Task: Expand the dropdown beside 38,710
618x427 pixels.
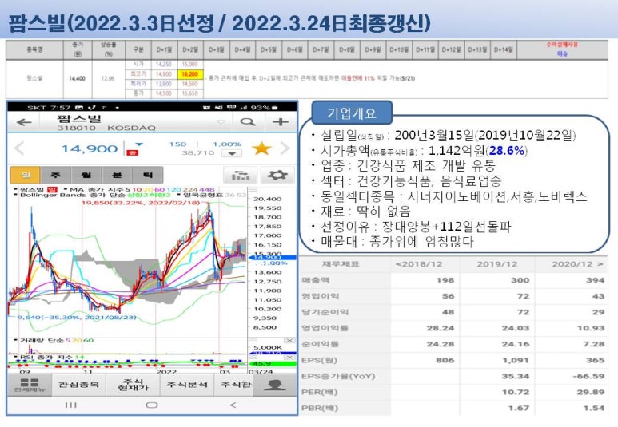Action: coord(232,153)
